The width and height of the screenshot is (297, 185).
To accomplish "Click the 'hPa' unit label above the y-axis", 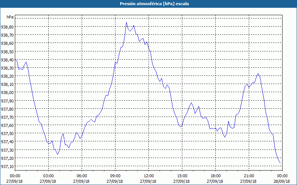I will pyautogui.click(x=10, y=17).
